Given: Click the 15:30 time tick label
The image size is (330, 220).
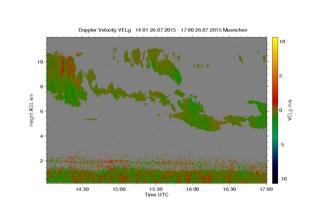Looking at the screenshot, I should tap(156, 189).
